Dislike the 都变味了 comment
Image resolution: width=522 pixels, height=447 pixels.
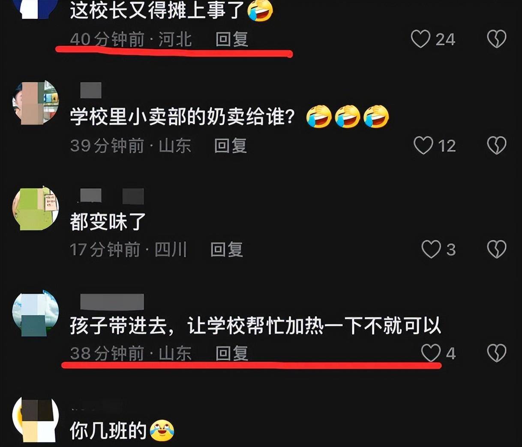[497, 249]
